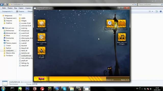
Task: Open Miner folder in sidebar
Action: 7,36
